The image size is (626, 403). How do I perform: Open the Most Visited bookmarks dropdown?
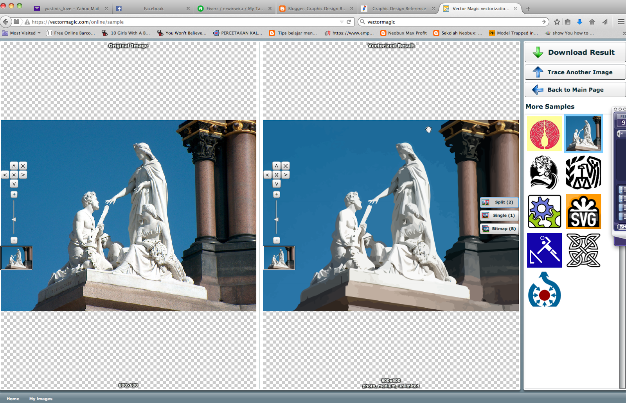click(22, 33)
